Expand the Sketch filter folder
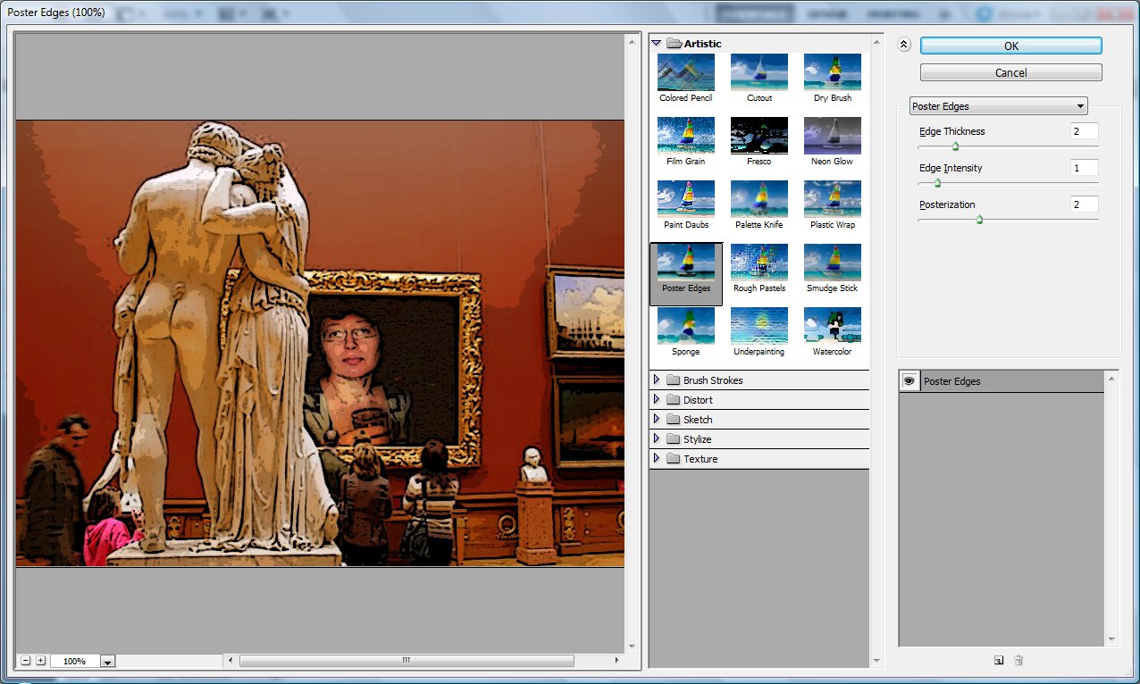Image resolution: width=1140 pixels, height=684 pixels. point(657,419)
